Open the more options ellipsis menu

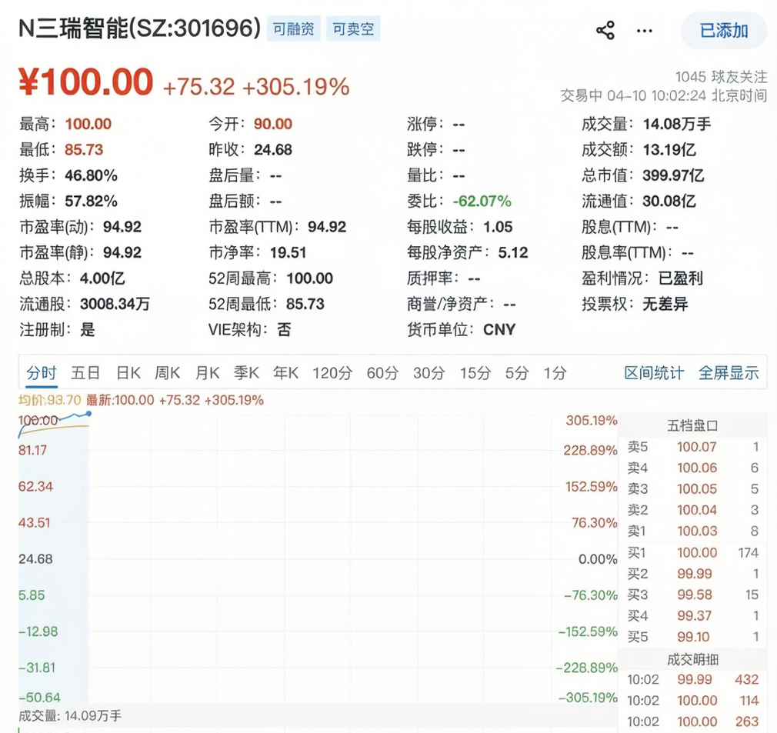(644, 31)
